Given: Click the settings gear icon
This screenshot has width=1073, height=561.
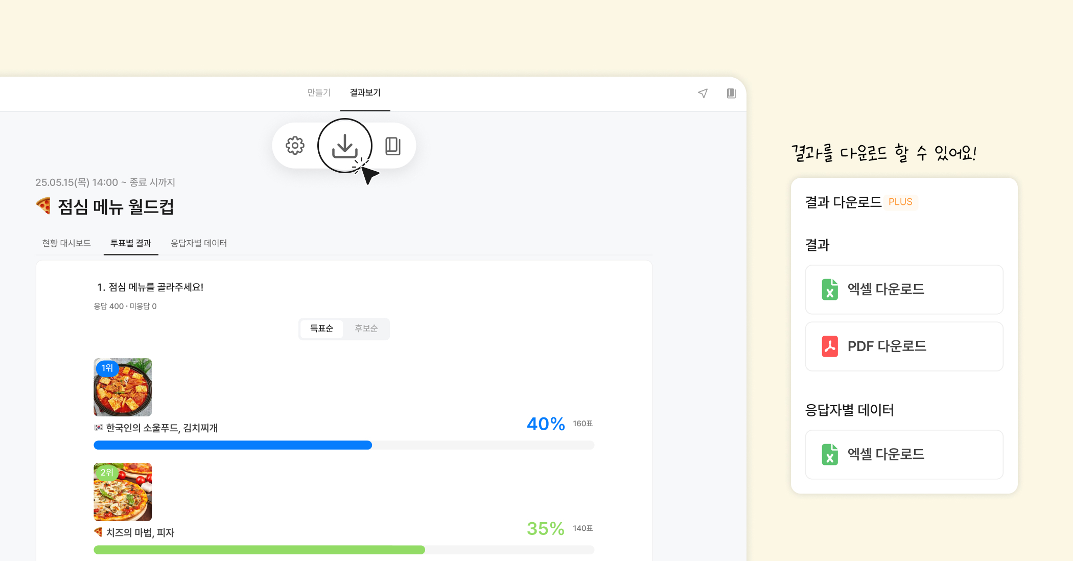Looking at the screenshot, I should pyautogui.click(x=295, y=146).
